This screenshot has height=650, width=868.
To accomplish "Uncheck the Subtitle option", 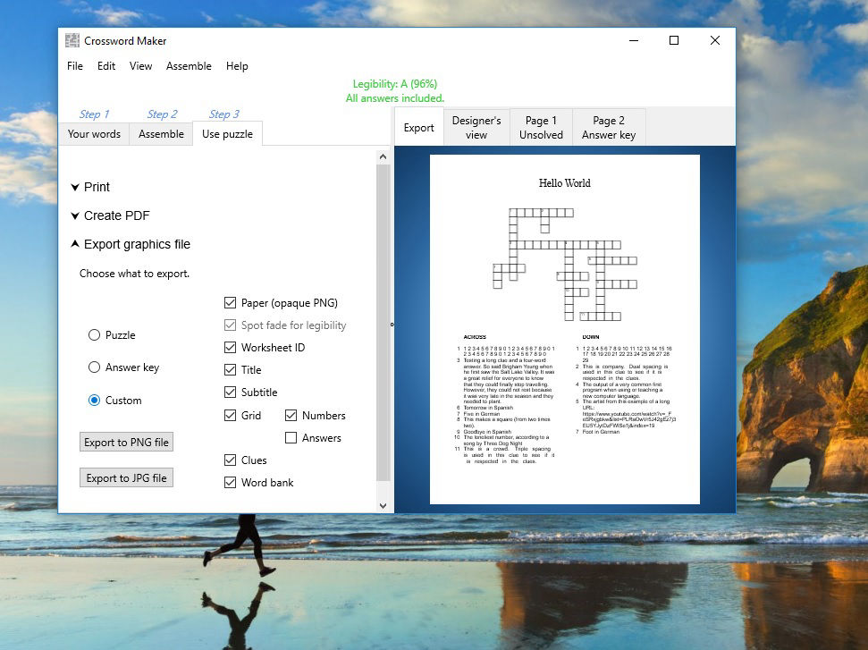I will pos(232,392).
